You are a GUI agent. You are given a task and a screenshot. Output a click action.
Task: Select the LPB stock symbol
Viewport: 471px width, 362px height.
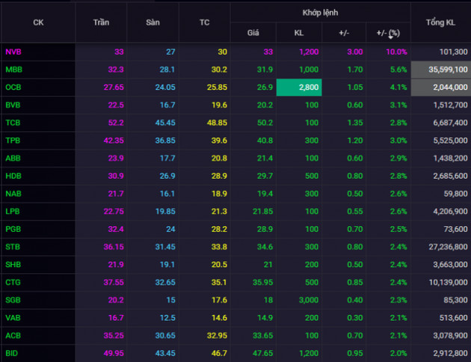click(x=13, y=211)
